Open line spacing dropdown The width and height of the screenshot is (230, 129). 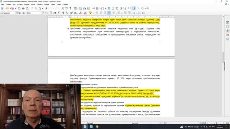pos(137,13)
